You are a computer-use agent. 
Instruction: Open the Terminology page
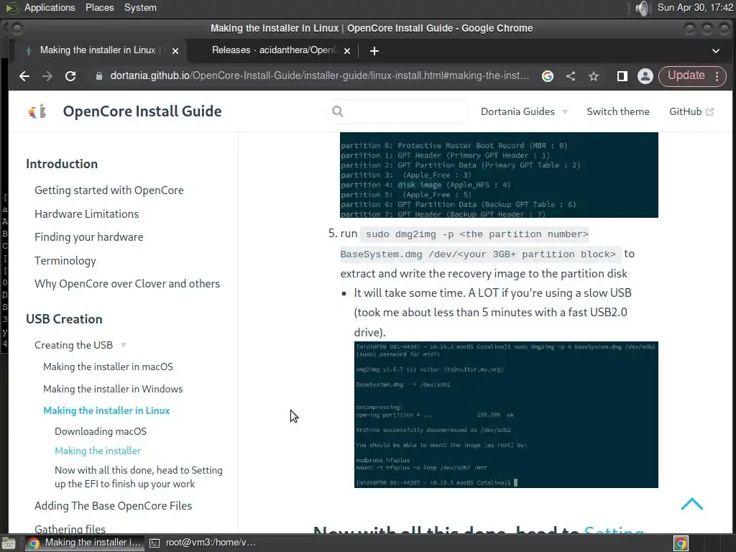pyautogui.click(x=65, y=260)
